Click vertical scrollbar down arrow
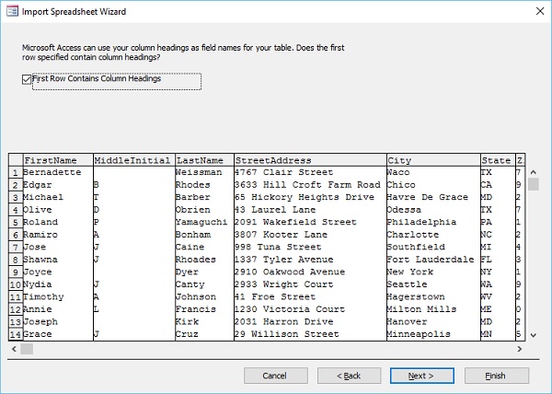Viewport: 552px width, 394px height. (x=534, y=335)
